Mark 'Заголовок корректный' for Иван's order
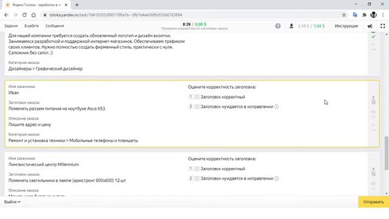This screenshot has height=219, width=389. (x=197, y=97)
